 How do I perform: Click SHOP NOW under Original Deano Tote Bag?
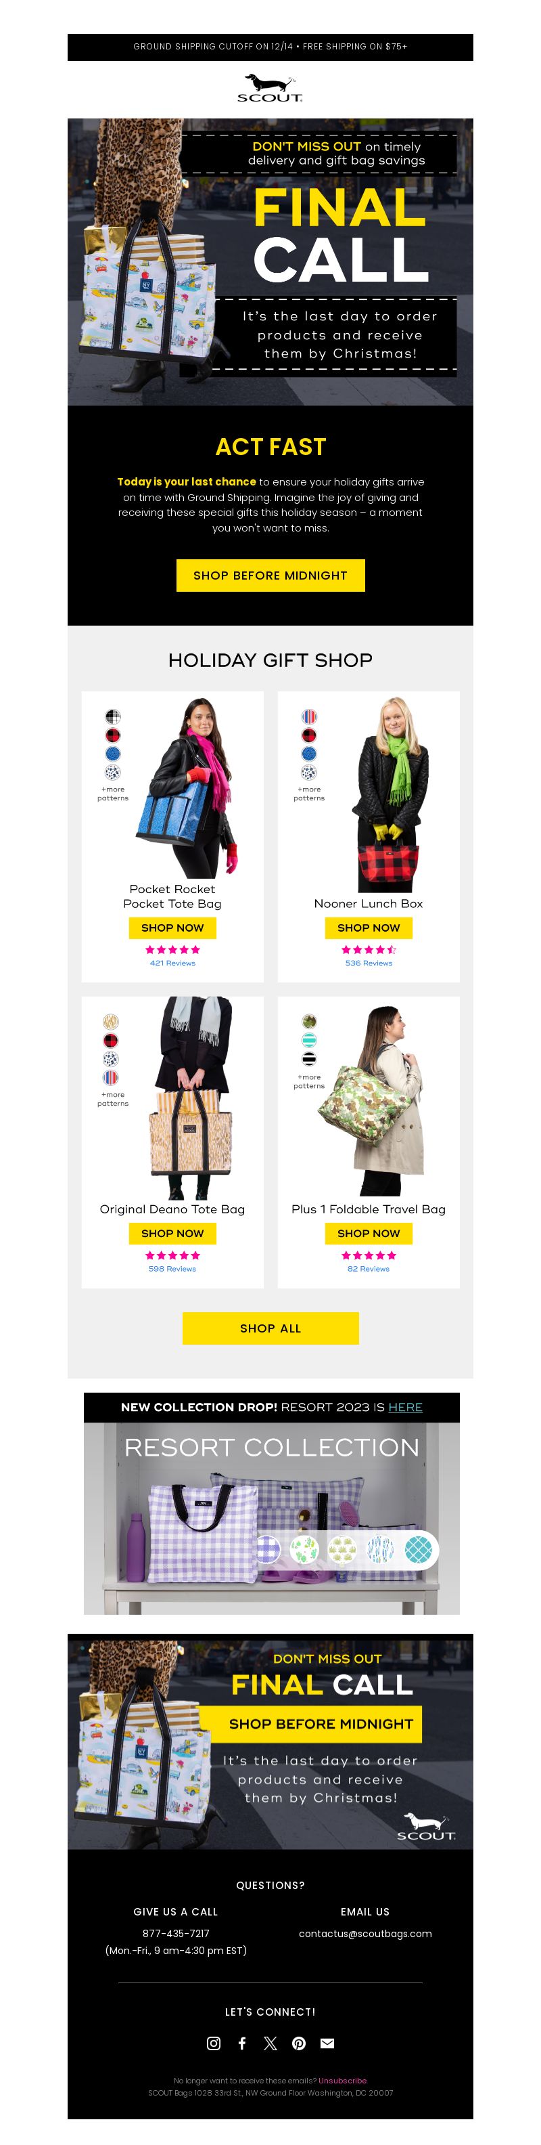tap(172, 1233)
